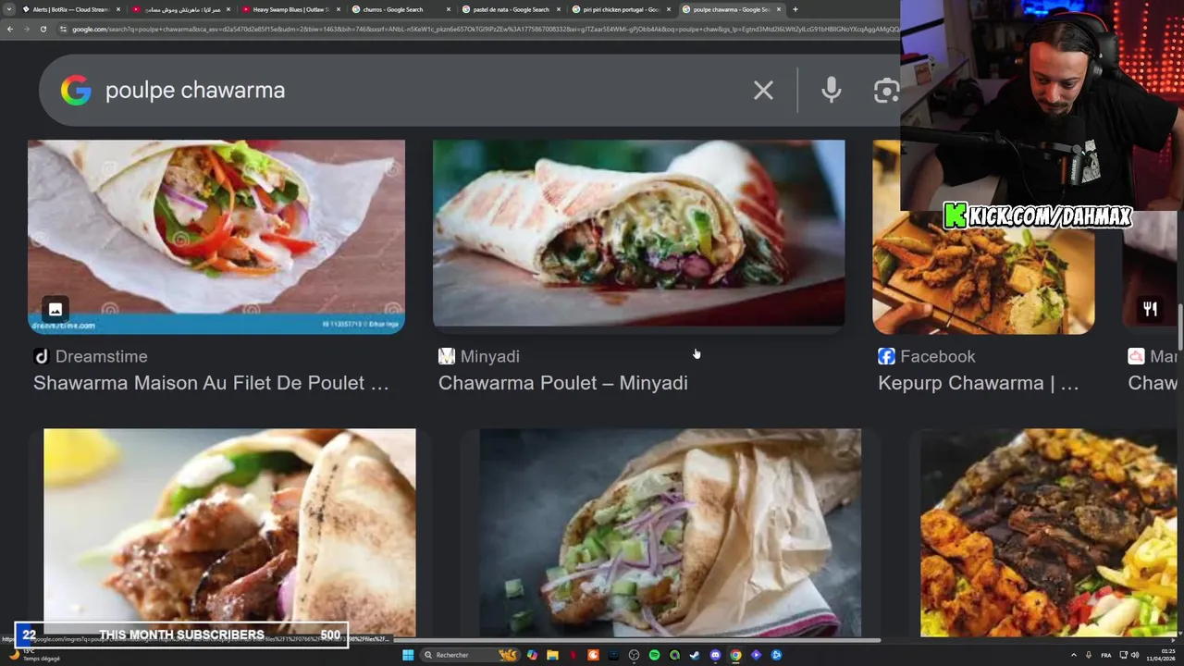Viewport: 1184px width, 666px height.
Task: Clear the search box with the X icon
Action: coord(763,90)
